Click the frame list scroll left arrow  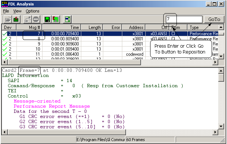click(4, 62)
